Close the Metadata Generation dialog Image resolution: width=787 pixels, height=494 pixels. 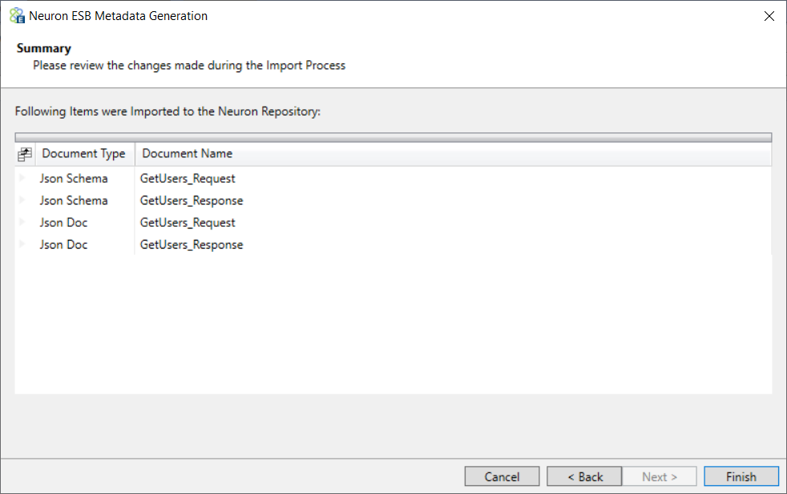(769, 16)
